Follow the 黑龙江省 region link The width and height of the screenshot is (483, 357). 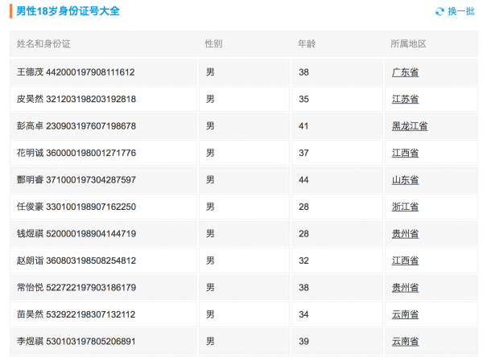point(409,126)
